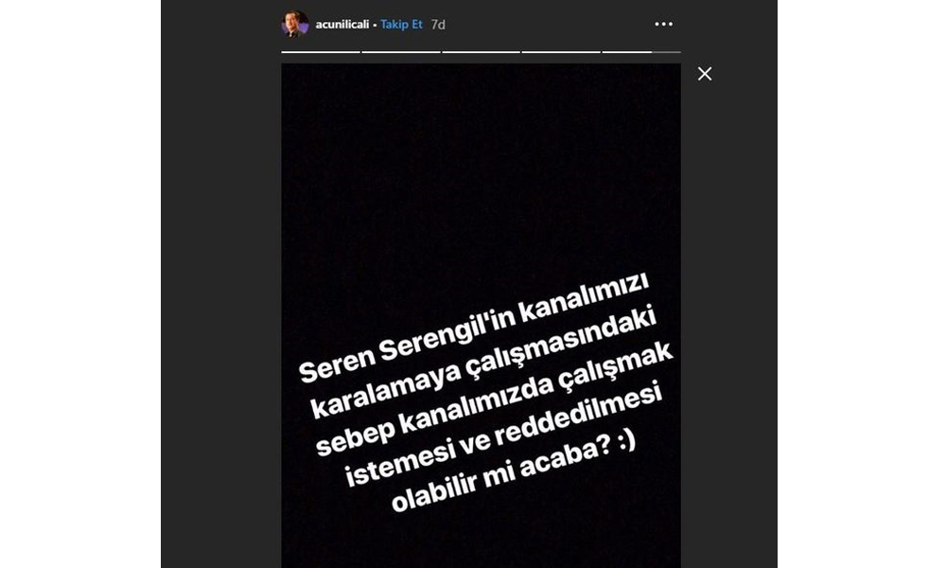Jump to the first story progress segment
946x568 pixels.
pos(321,52)
